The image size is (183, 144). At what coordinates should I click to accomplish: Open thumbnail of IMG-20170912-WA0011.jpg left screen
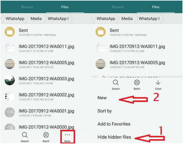coord(10,48)
